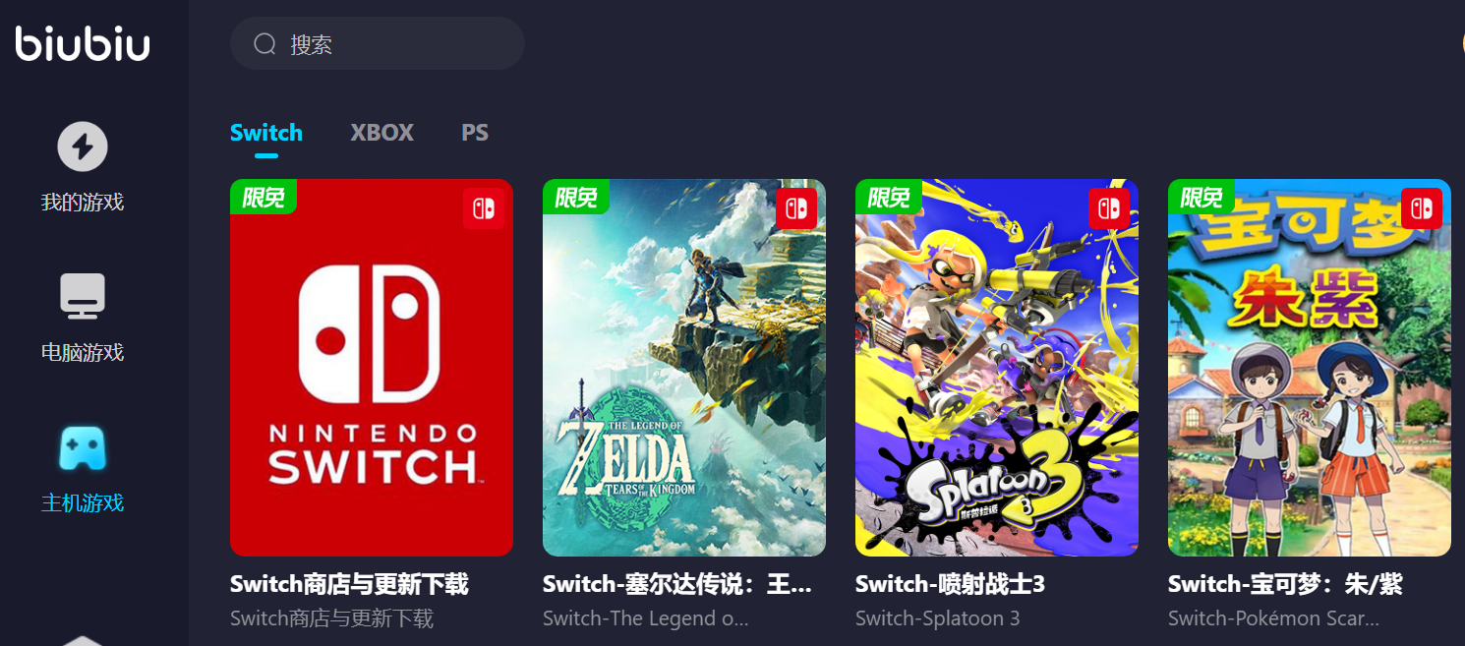Click the search magnifier icon
The image size is (1465, 646).
tap(264, 43)
